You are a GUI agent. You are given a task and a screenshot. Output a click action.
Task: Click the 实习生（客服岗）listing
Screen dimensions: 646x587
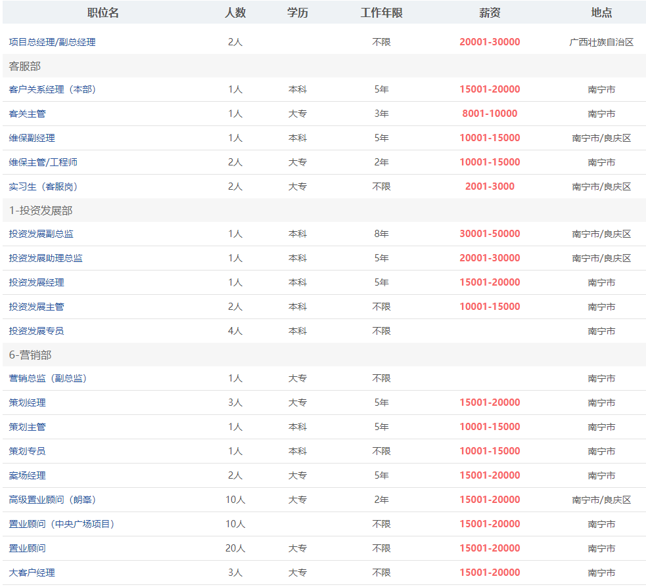coord(43,186)
